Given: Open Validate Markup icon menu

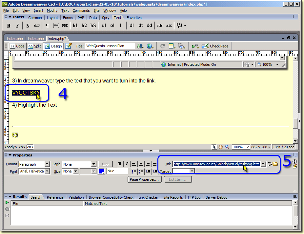Looking at the screenshot, I should 195,46.
